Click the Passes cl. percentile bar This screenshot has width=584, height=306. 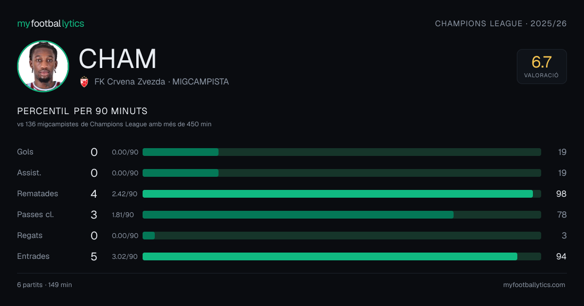(x=342, y=215)
